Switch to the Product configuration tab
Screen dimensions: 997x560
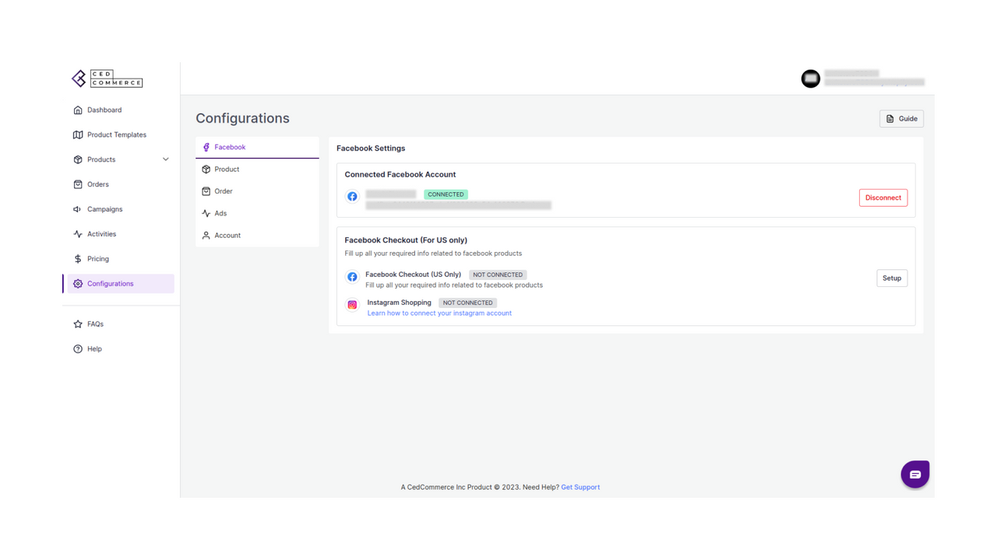[x=257, y=170]
